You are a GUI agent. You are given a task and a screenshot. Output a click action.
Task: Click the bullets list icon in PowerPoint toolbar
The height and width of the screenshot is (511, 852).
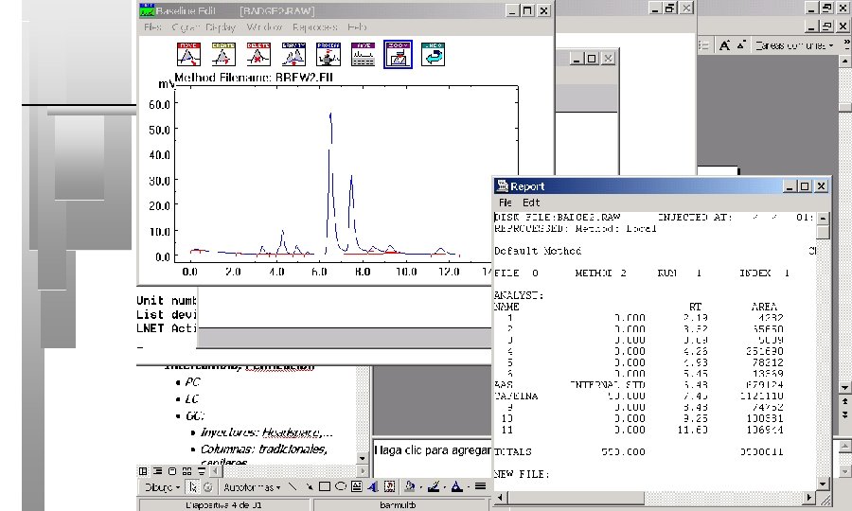(704, 45)
